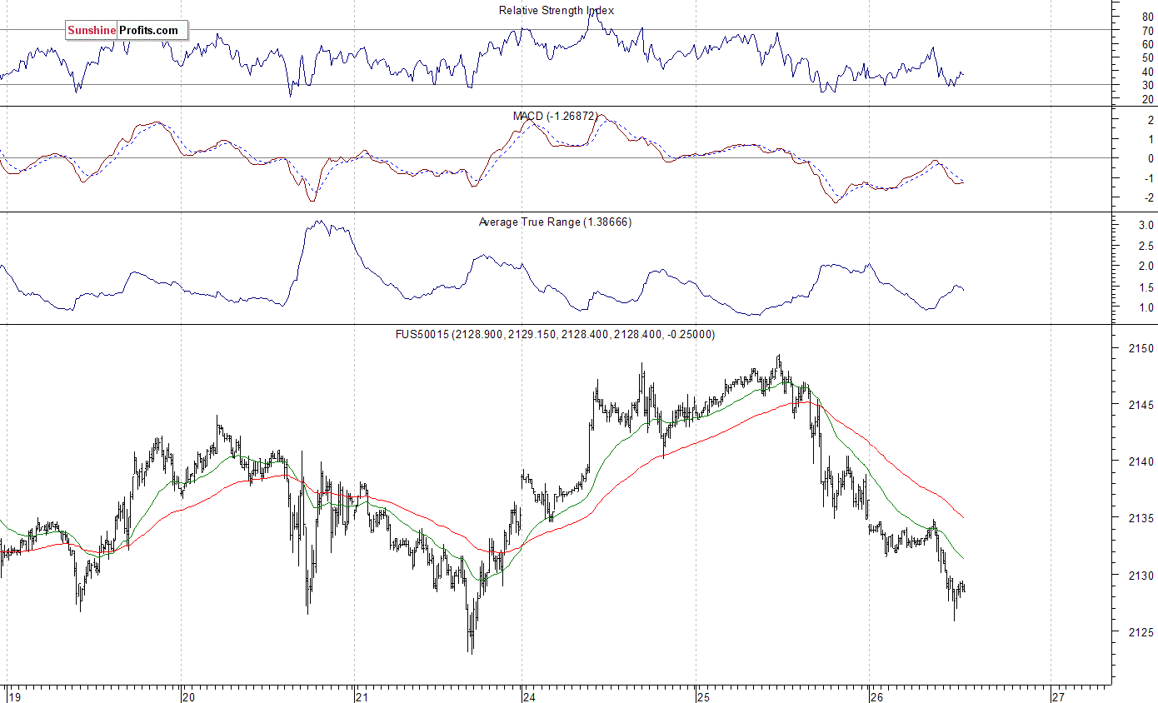Select the RSI axis value 50
The height and width of the screenshot is (703, 1158).
tap(1148, 57)
